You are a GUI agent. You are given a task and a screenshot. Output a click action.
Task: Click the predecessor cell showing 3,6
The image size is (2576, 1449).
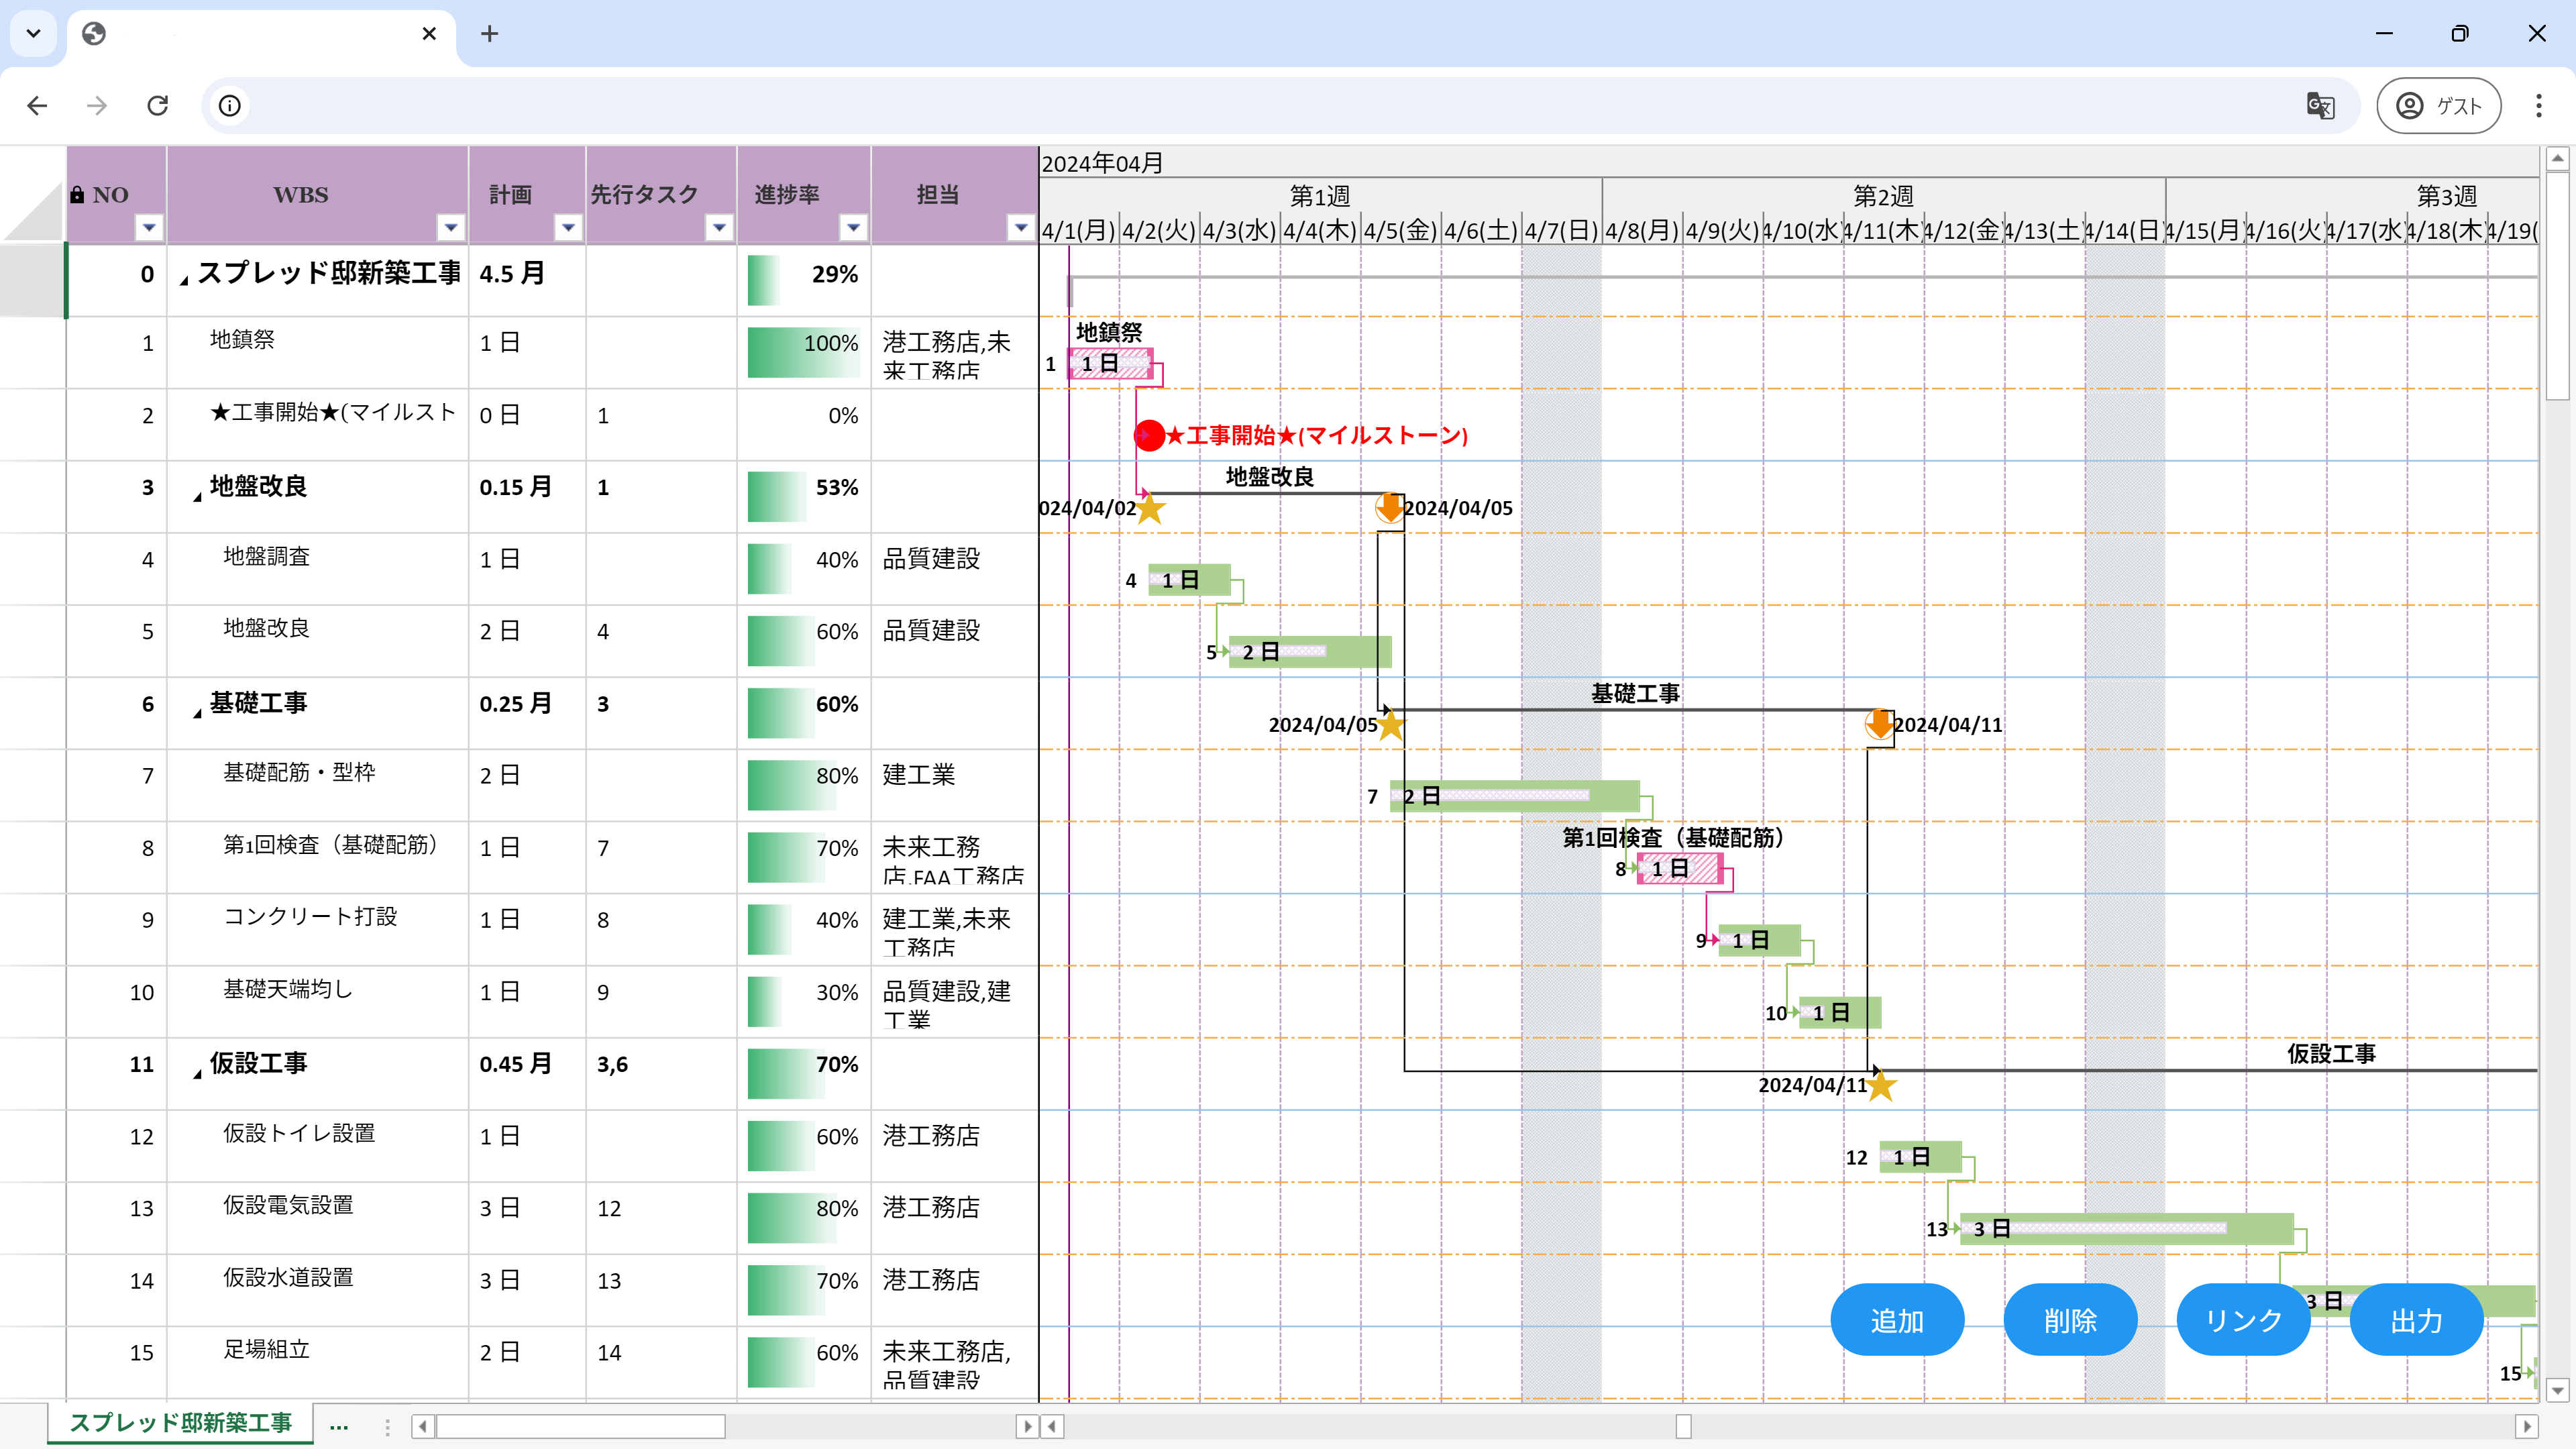[661, 1073]
